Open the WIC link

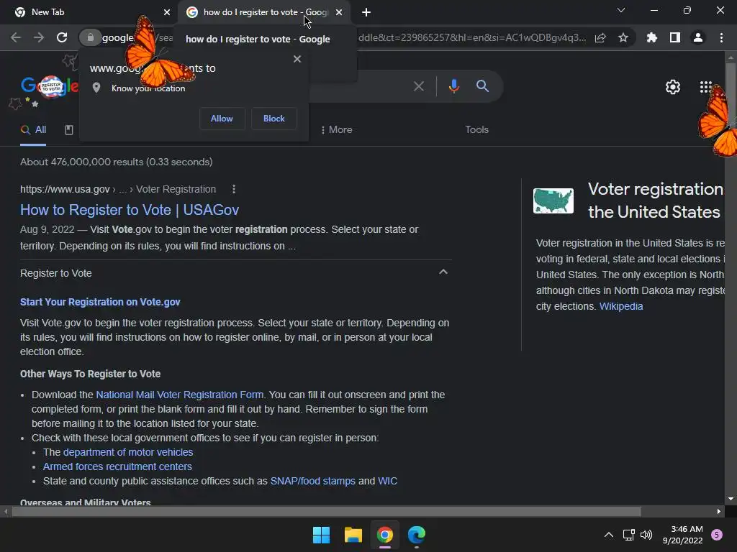(387, 481)
